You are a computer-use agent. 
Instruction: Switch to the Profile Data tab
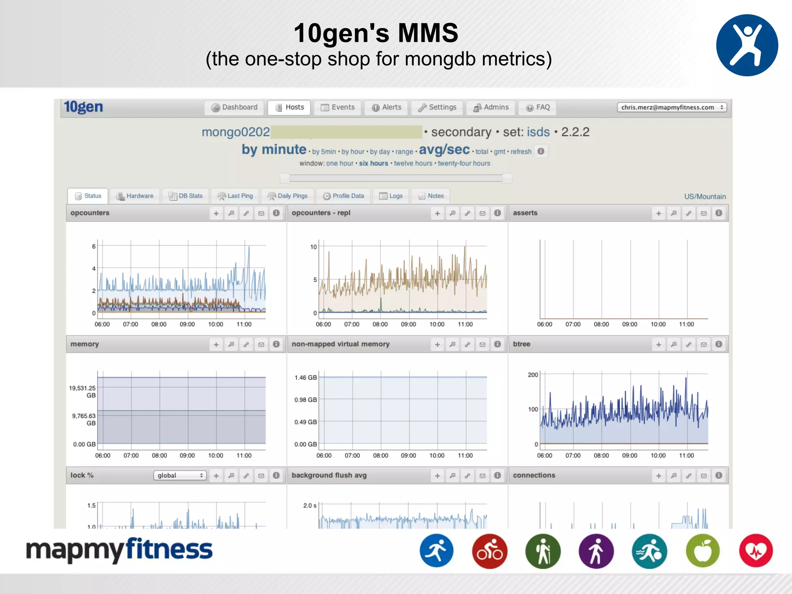point(343,196)
